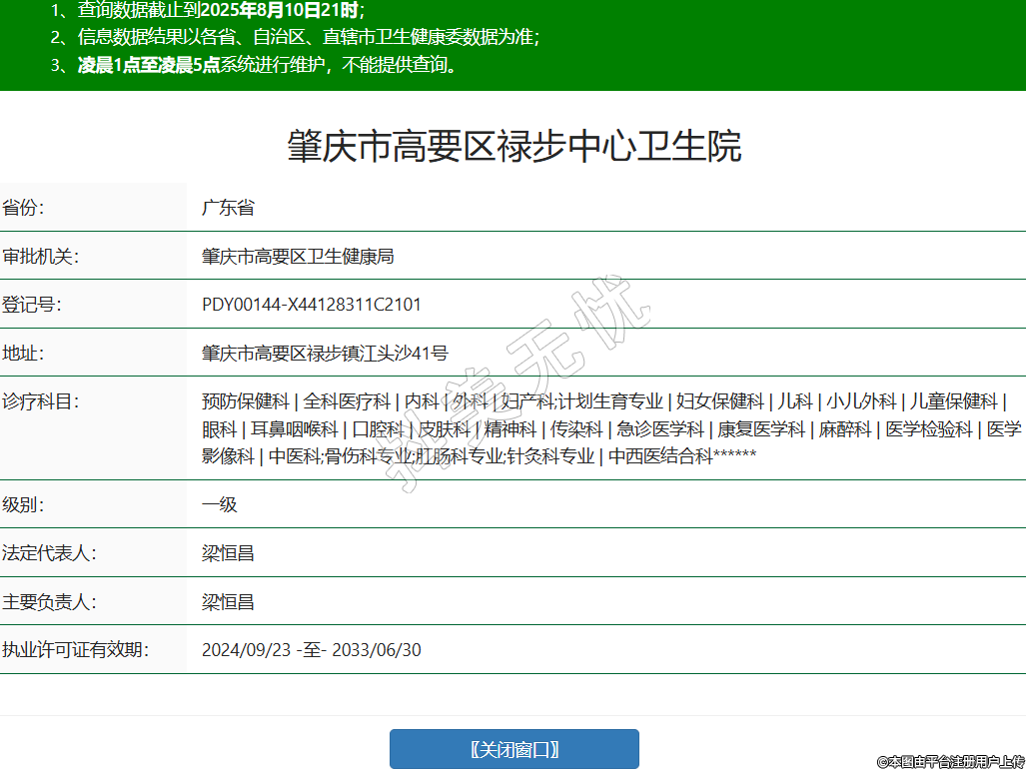Select the 地址 row label

click(24, 353)
